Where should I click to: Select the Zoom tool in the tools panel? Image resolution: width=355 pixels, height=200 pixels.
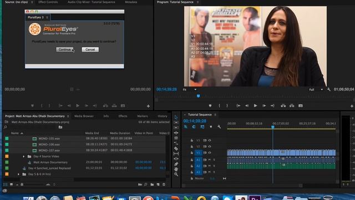[x=176, y=174]
